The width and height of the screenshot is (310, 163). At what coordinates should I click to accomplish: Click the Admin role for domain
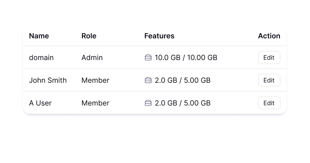92,58
